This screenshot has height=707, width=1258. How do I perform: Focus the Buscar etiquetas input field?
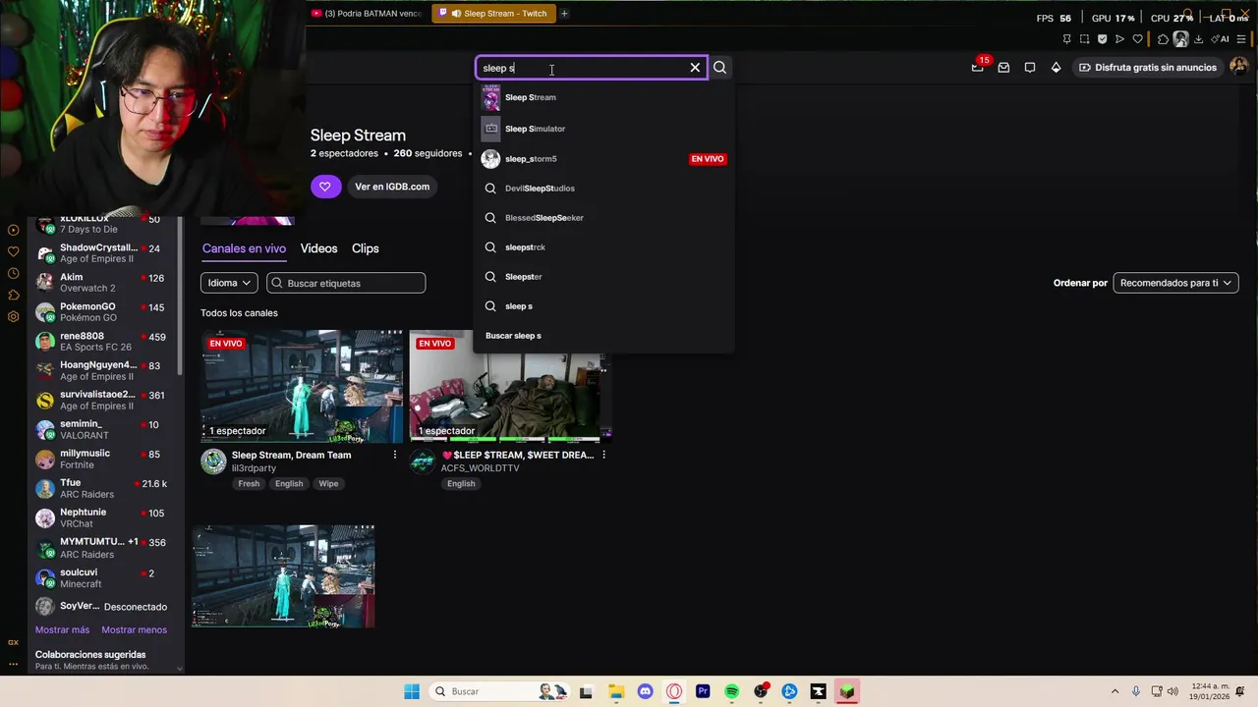pos(346,283)
